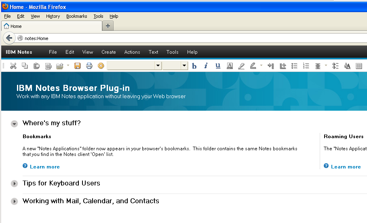Open the IBM Notes Help menu
367x223 pixels.
[192, 52]
